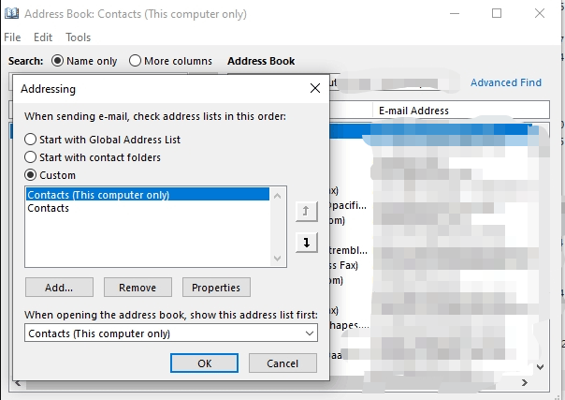The width and height of the screenshot is (565, 400).
Task: Close the Address Book window
Action: click(x=540, y=14)
